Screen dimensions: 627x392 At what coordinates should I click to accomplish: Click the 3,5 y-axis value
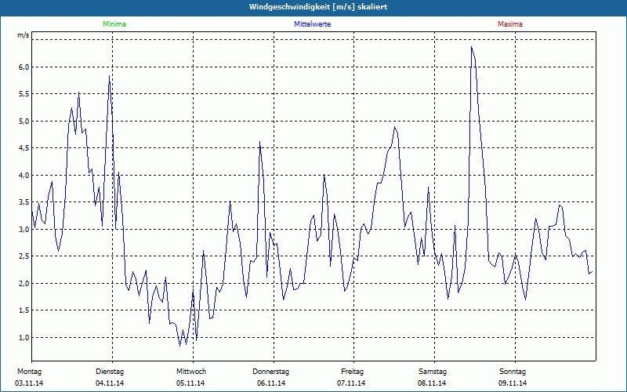(24, 202)
